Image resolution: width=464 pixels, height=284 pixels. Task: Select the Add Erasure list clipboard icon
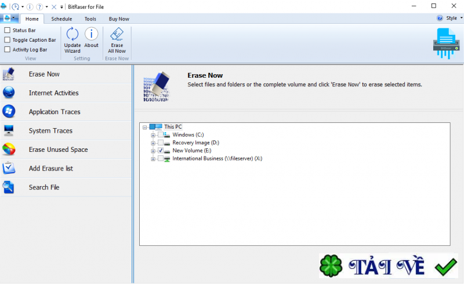point(9,168)
